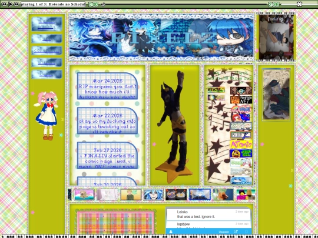The height and width of the screenshot is (238, 318).
Task: Click the Pac-Man blue button badge
Action: pyautogui.click(x=241, y=153)
